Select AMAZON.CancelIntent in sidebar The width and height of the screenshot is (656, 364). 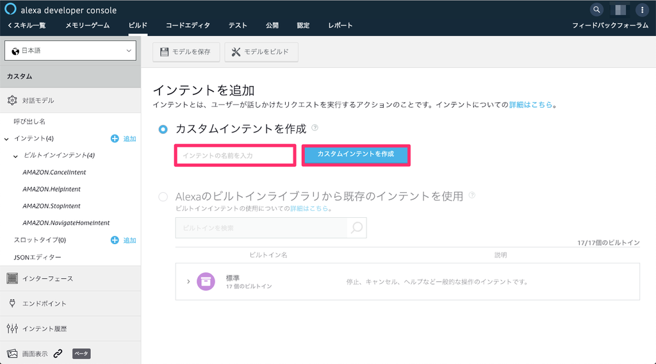[54, 172]
